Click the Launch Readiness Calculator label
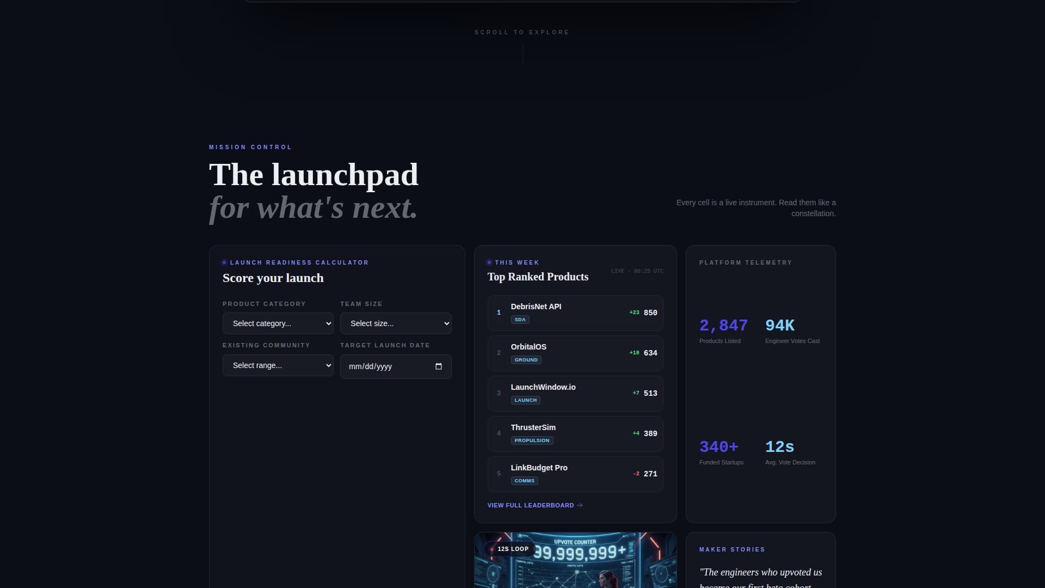1045x588 pixels. pos(299,263)
